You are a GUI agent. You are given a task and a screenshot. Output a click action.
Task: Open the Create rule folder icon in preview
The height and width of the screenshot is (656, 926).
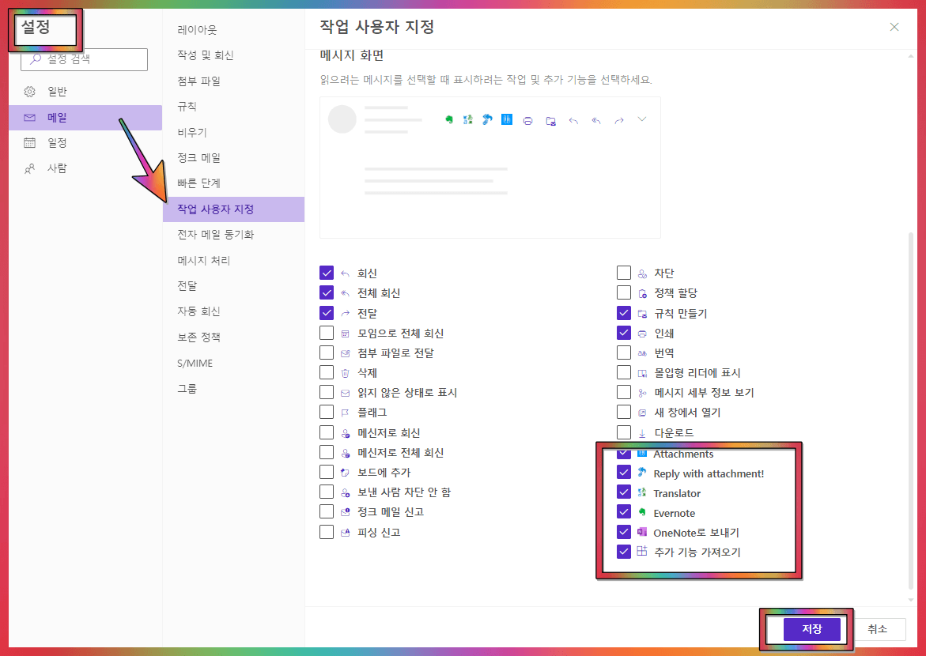click(552, 120)
